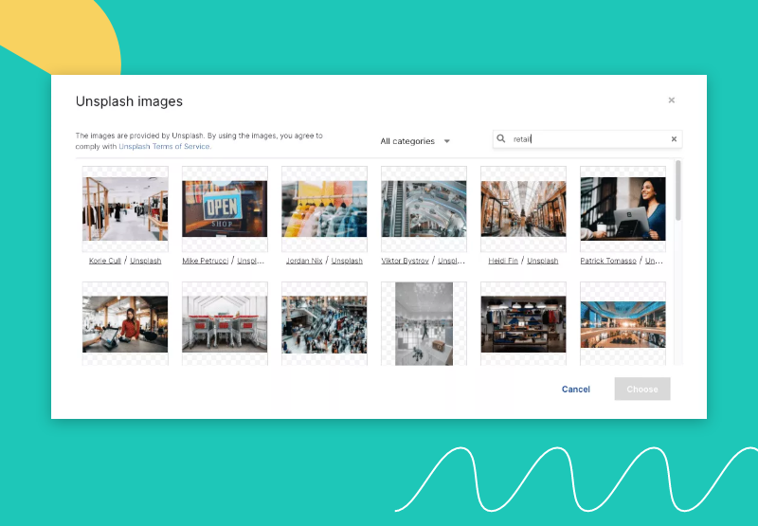Select the cashier at register photo in second row
The width and height of the screenshot is (758, 526).
(125, 323)
